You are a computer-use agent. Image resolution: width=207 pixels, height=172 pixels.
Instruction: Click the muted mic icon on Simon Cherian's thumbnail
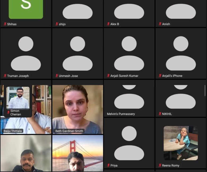point(8,112)
